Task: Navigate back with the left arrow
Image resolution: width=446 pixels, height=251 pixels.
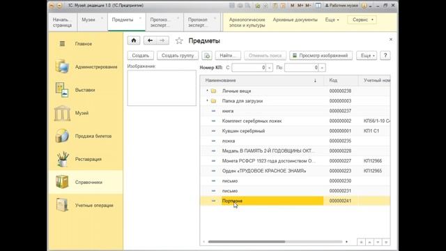Action: click(150, 40)
